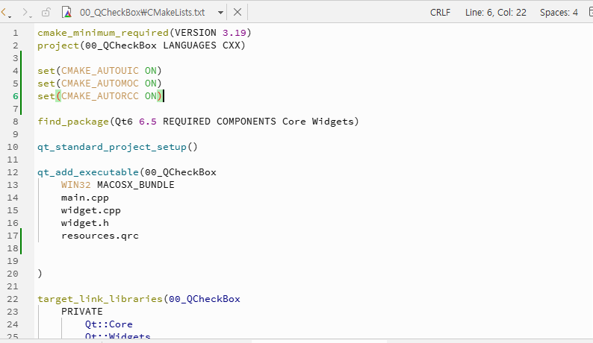Image resolution: width=593 pixels, height=343 pixels.
Task: Click the split editor icon at far right
Action: point(591,13)
